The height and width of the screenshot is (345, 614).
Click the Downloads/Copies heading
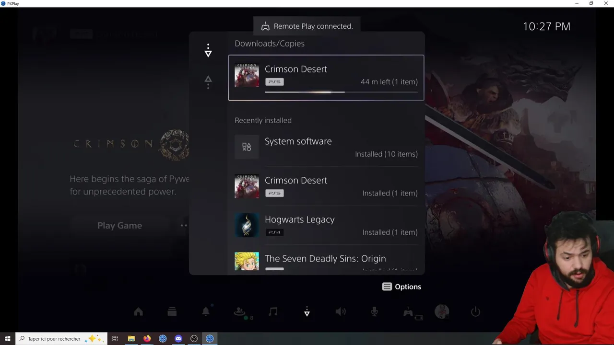pyautogui.click(x=270, y=44)
